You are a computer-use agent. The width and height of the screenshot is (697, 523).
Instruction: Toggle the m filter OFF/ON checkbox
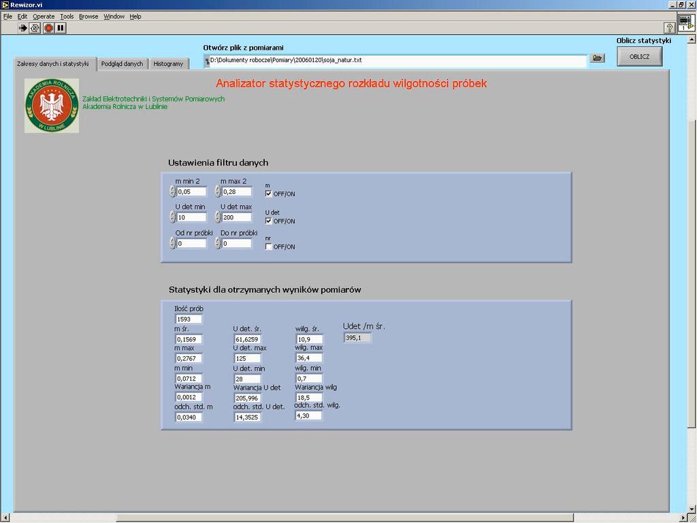pyautogui.click(x=268, y=193)
